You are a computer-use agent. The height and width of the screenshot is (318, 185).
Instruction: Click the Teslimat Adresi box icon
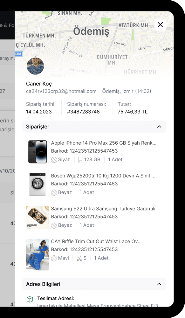(x=30, y=299)
